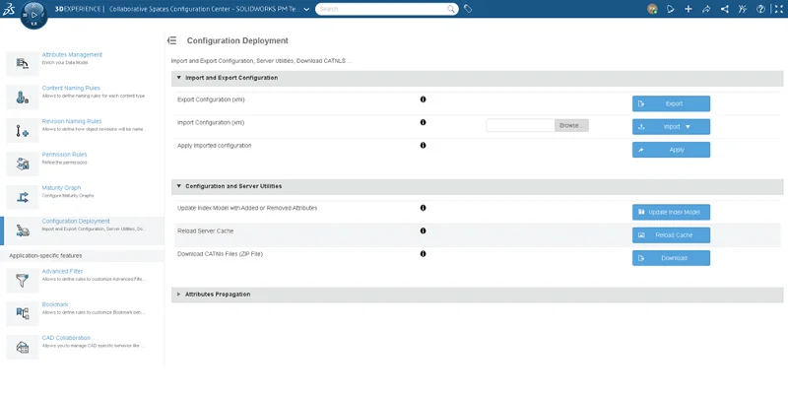Open the help question mark icon

[x=760, y=9]
